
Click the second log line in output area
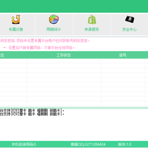coord(32,114)
